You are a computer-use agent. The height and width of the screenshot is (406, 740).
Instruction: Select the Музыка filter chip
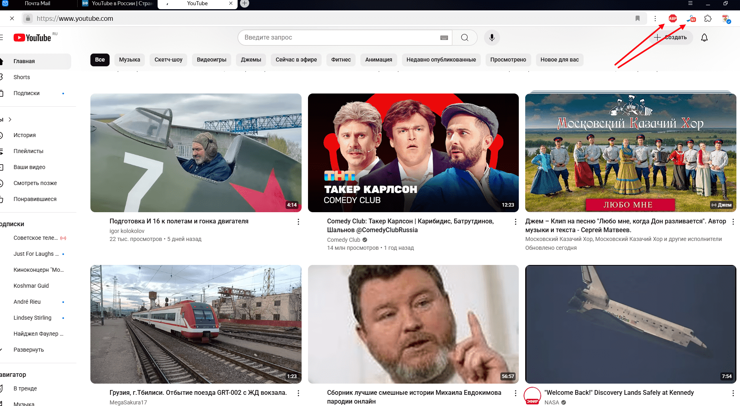[130, 60]
